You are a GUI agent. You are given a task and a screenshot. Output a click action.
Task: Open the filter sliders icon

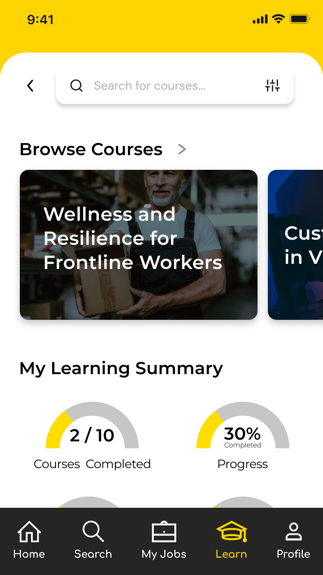[x=272, y=86]
